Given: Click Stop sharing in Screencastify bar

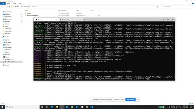Looking at the screenshot, I should point(130,100).
